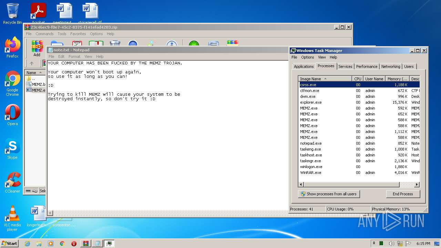Switch to the Applications tab

coord(304,66)
